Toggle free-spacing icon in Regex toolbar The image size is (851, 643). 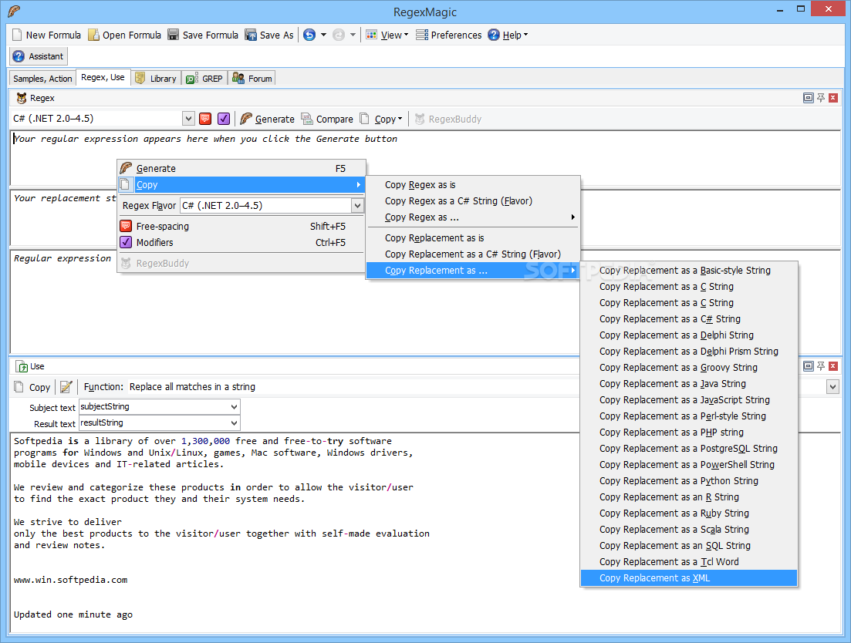click(x=205, y=119)
